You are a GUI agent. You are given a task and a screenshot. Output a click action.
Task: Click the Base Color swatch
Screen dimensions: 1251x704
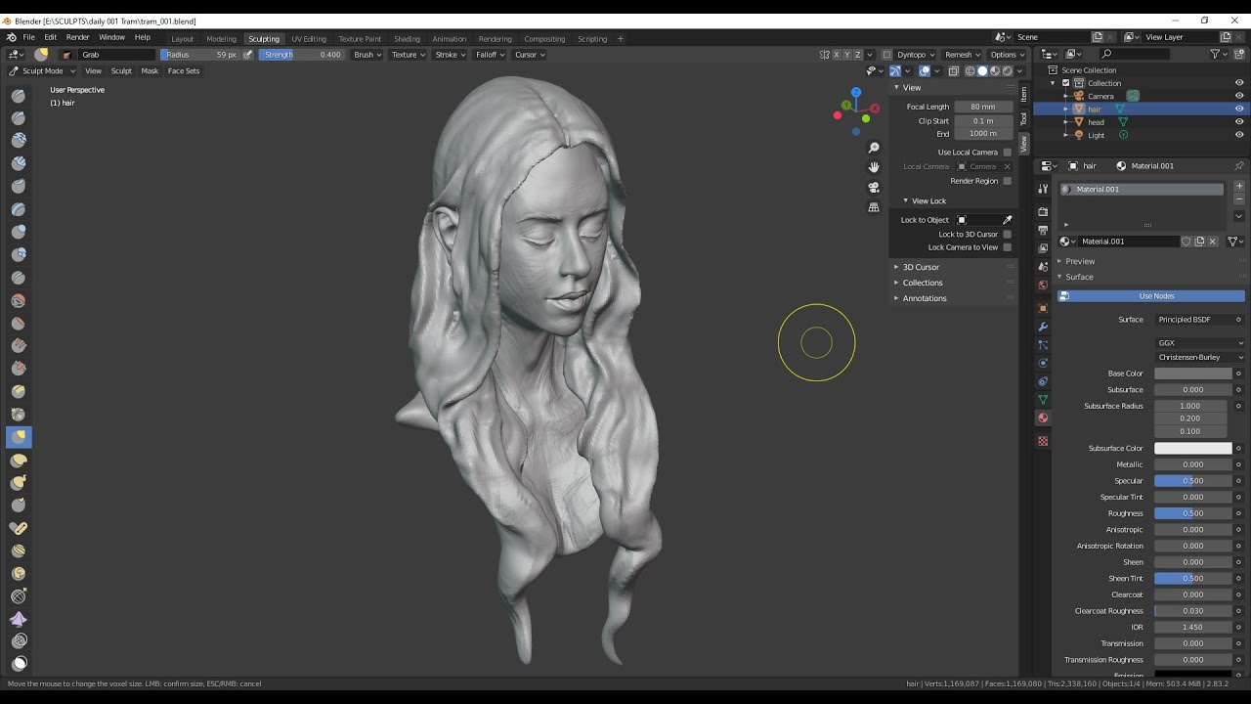coord(1193,374)
